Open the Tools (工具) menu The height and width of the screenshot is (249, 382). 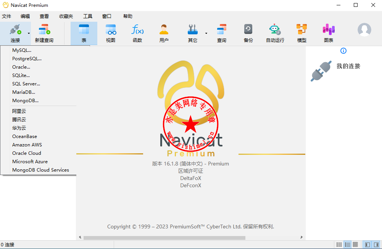pyautogui.click(x=88, y=16)
